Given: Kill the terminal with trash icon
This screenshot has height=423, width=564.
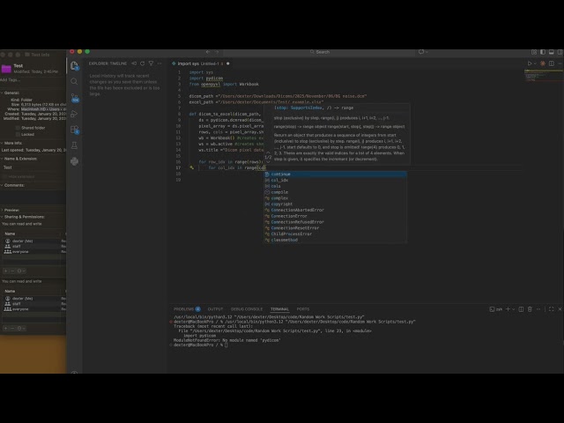Looking at the screenshot, I should point(530,309).
